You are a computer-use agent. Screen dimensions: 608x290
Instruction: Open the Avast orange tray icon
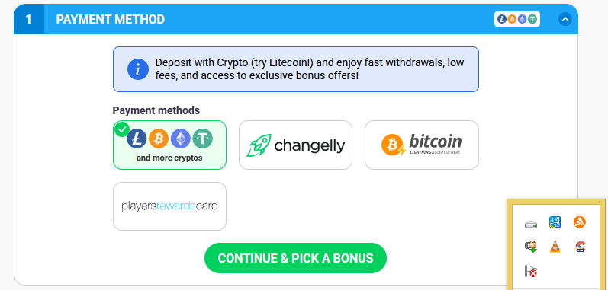click(580, 222)
